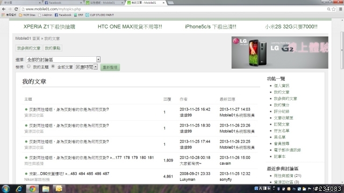Open the topic posted 2013-11-25 17:44

[x=69, y=142]
